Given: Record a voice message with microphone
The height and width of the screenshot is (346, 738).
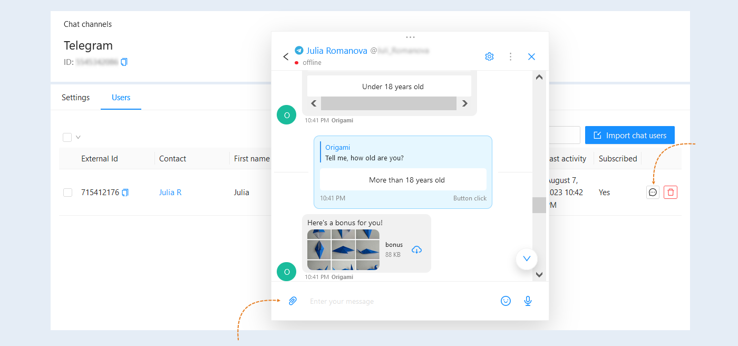Looking at the screenshot, I should pyautogui.click(x=528, y=301).
